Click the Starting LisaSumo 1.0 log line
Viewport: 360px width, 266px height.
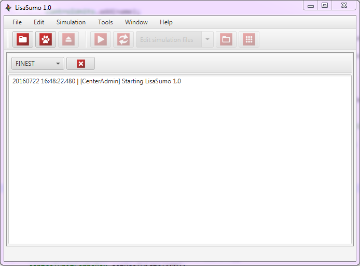pos(96,81)
